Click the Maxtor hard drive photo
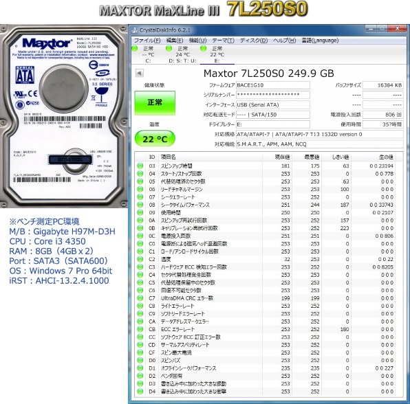Image resolution: width=410 pixels, height=404 pixels. click(63, 116)
